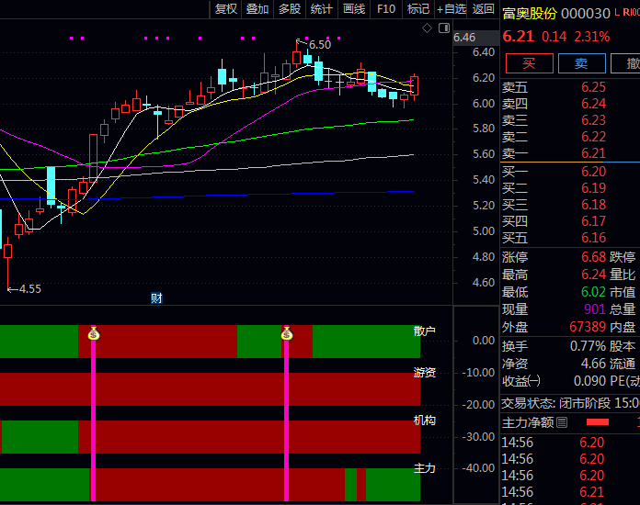Click the 6.46 price axis cursor label
The image size is (640, 505).
click(x=464, y=38)
